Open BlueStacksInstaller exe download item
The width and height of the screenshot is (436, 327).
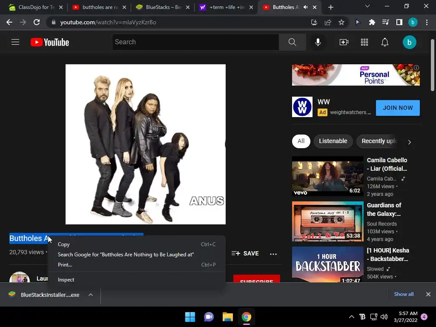tap(45, 295)
